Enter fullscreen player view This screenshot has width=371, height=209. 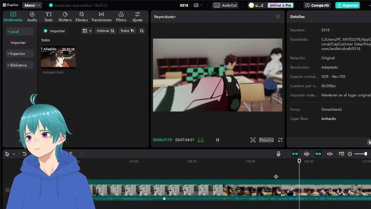tap(280, 140)
